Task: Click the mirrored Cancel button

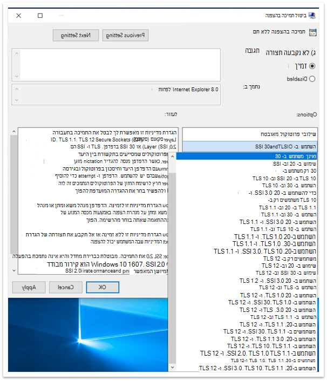Action: 66,287
